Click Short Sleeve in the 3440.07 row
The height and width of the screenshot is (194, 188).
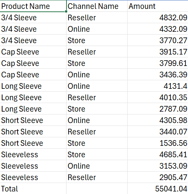tap(33, 132)
